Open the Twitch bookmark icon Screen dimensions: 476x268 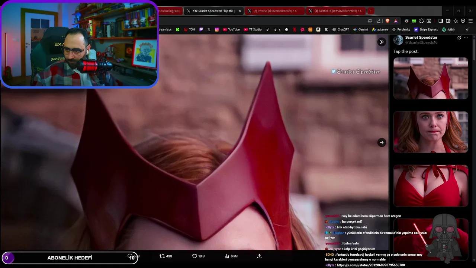[201, 29]
